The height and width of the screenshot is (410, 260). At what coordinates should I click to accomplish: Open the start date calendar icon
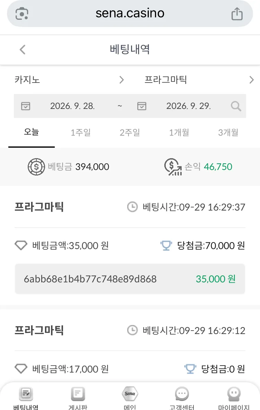point(26,106)
